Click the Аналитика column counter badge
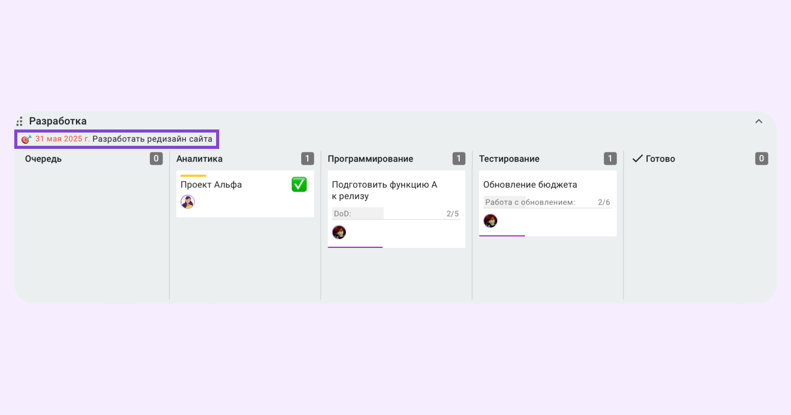The height and width of the screenshot is (415, 791). (307, 159)
